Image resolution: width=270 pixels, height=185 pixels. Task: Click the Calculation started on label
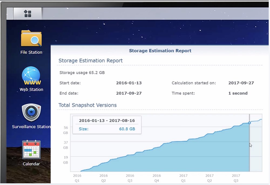pyautogui.click(x=194, y=83)
